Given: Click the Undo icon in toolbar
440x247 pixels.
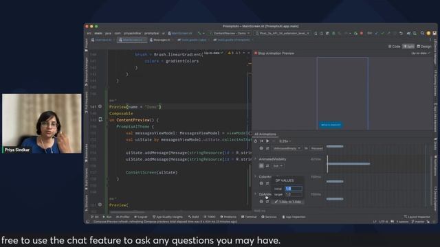Looking at the screenshot, I should [401, 34].
